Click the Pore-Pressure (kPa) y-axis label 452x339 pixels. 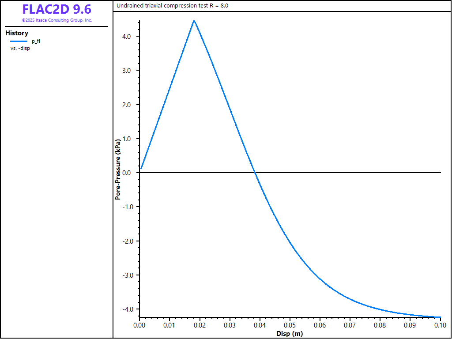118,170
